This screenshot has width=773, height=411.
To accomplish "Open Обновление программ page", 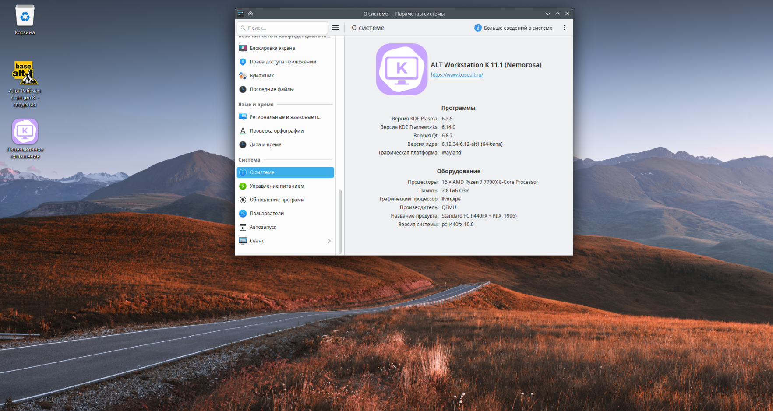I will tap(285, 200).
